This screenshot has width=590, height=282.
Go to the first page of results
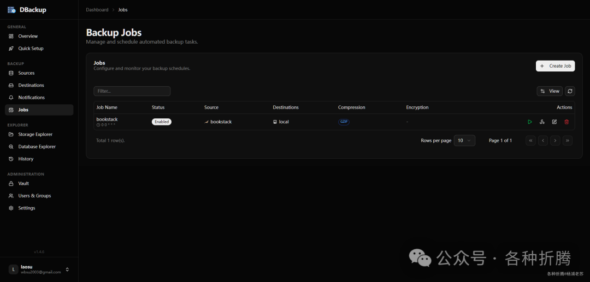[530, 140]
